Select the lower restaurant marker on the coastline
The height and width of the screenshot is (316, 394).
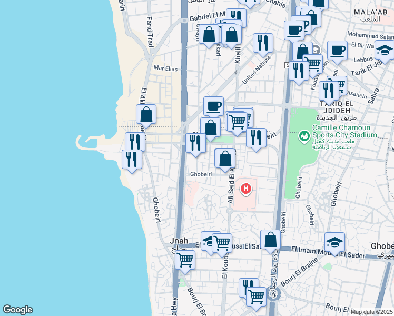[132, 159]
